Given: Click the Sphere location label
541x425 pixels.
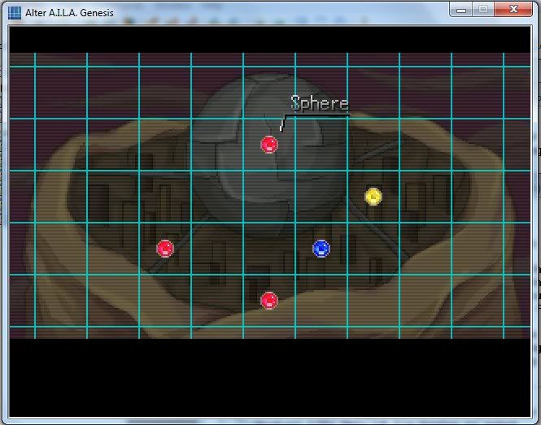Looking at the screenshot, I should pos(320,103).
